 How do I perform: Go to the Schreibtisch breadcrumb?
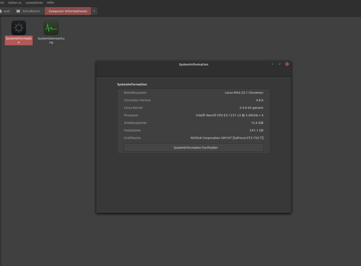pyautogui.click(x=29, y=11)
